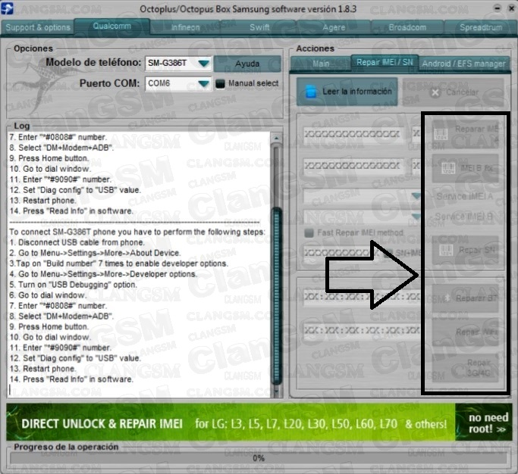Click the log scrollbar down arrow

point(277,391)
